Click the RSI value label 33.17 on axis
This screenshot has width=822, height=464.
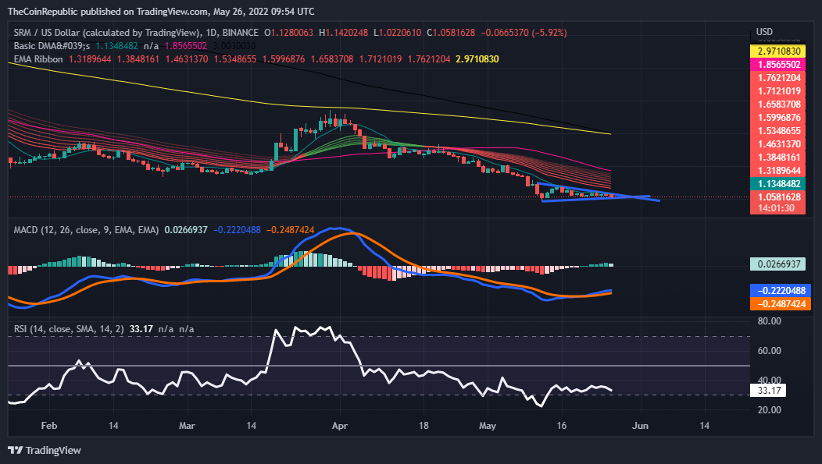pos(768,390)
